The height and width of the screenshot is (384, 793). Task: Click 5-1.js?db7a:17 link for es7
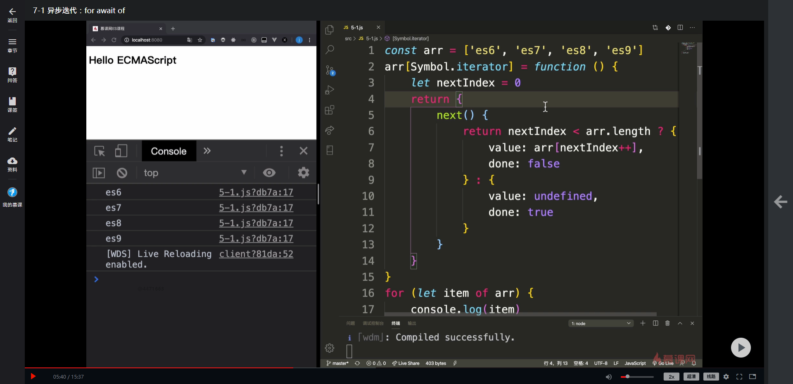pos(256,208)
